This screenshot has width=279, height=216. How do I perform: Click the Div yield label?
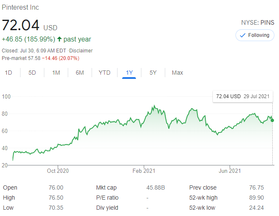107,208
